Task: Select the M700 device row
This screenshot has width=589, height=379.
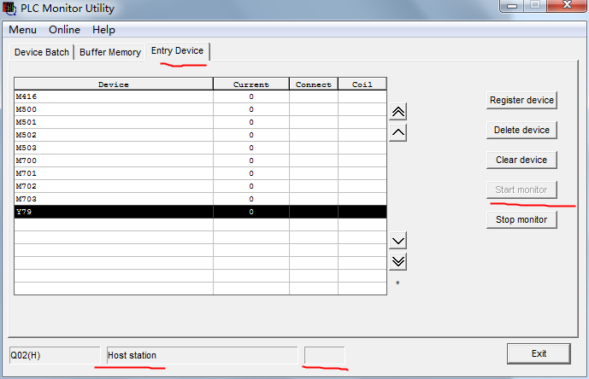Action: tap(113, 160)
